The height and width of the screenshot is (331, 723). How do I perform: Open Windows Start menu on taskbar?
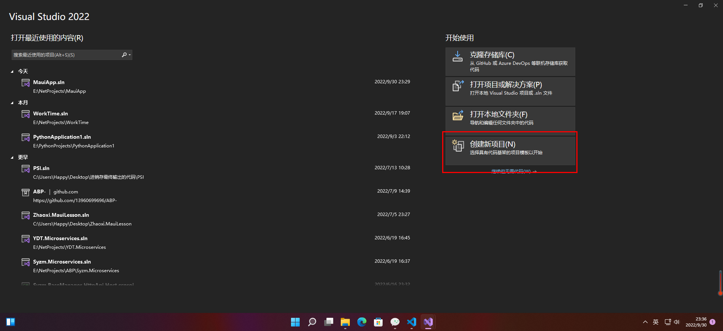click(296, 322)
